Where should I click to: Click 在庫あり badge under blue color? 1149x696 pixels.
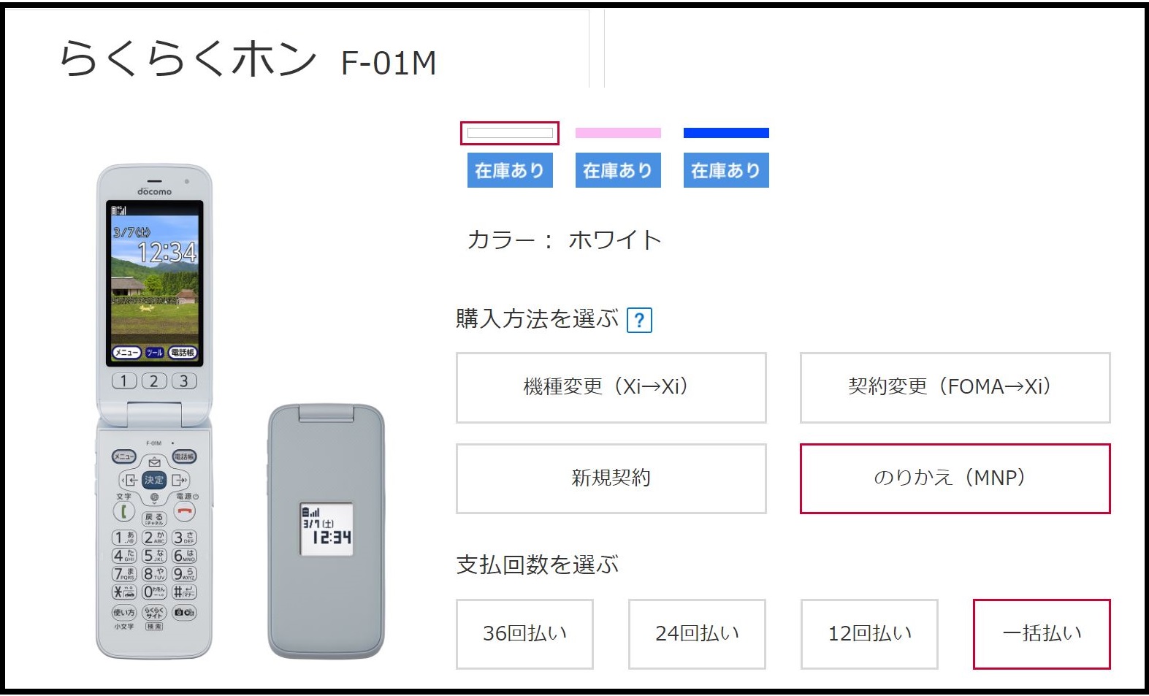click(x=726, y=170)
